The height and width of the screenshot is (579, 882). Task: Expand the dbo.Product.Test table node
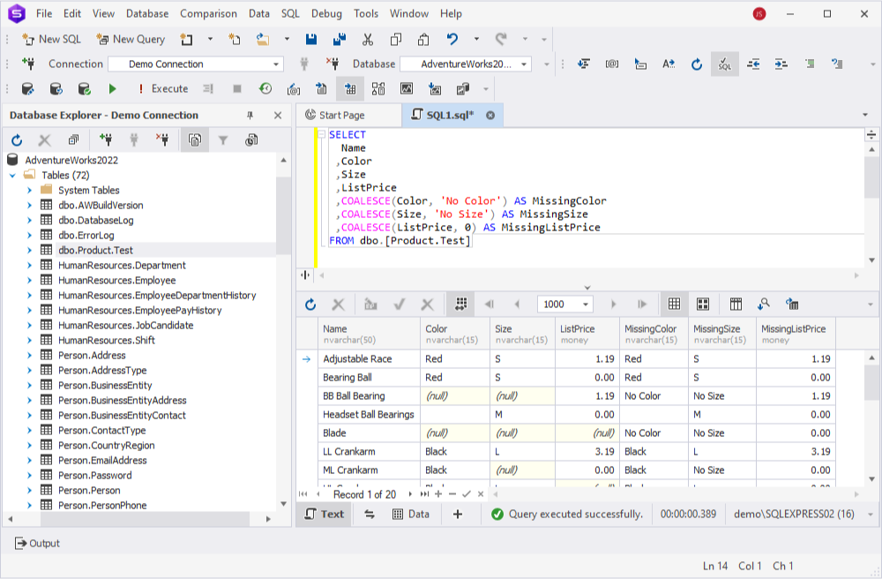(x=29, y=251)
